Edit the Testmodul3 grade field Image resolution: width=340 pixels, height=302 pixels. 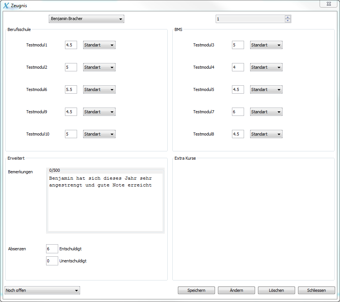coord(238,45)
